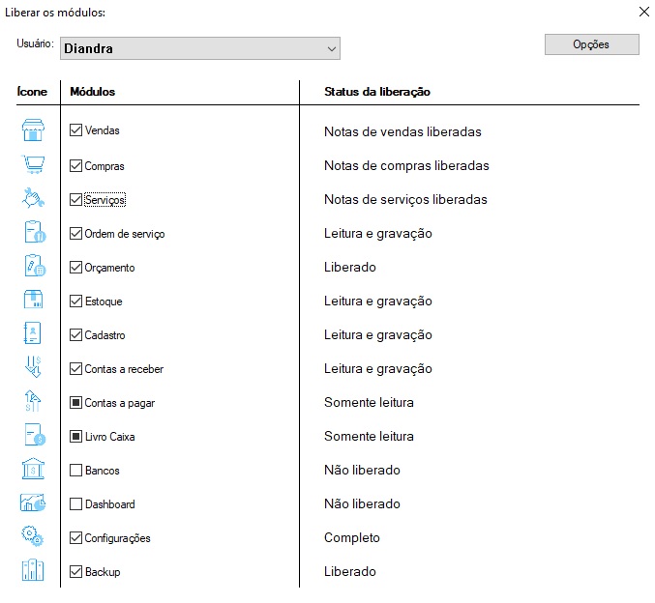
Task: Enable the Bancos module checkbox
Action: point(76,471)
